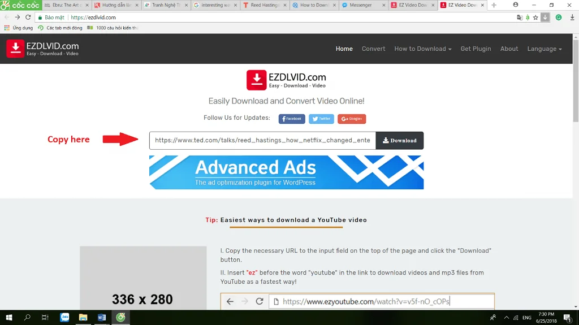
Task: Click the EZDLVID.com logo in navbar
Action: pos(42,49)
